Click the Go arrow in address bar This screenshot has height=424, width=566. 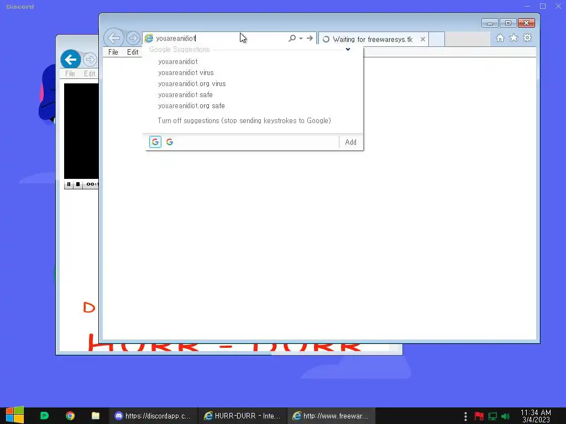[x=310, y=38]
